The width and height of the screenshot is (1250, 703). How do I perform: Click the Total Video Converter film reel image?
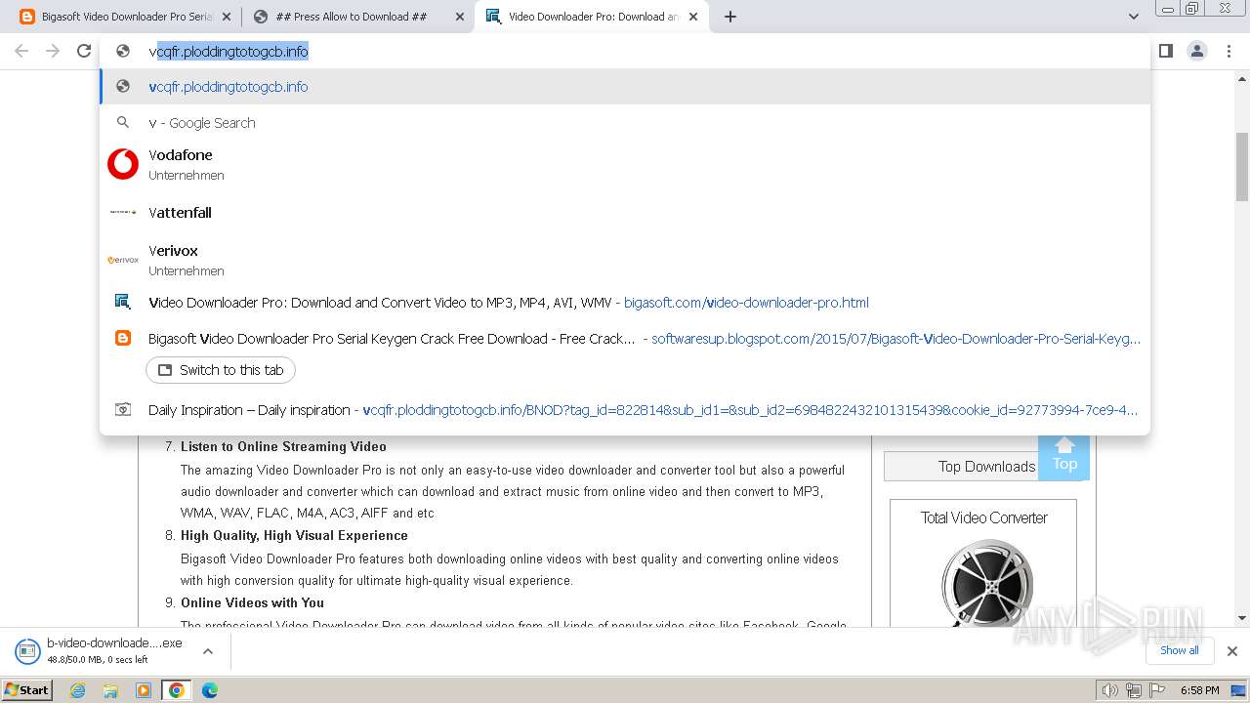[x=986, y=582]
